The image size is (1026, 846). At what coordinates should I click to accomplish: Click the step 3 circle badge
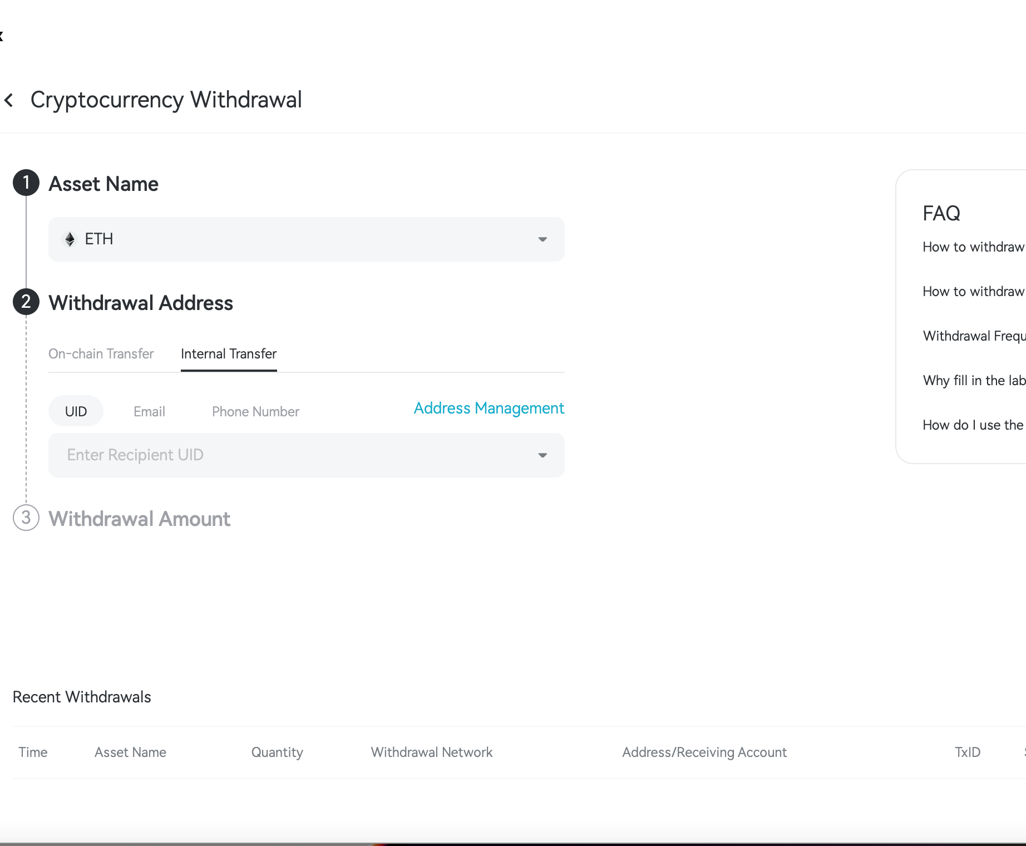click(x=26, y=518)
